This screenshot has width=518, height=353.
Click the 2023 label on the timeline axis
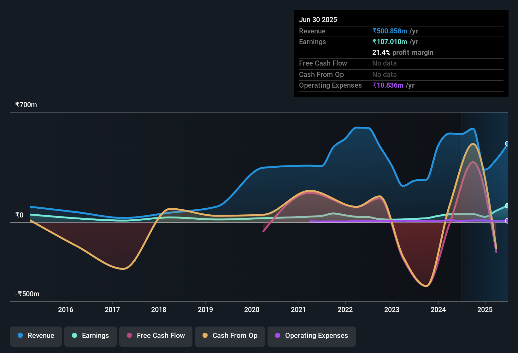click(391, 310)
